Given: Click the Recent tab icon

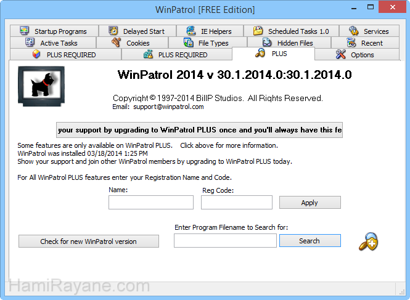Looking at the screenshot, I should click(351, 43).
